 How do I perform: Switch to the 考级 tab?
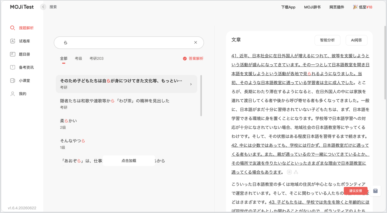tap(79, 58)
